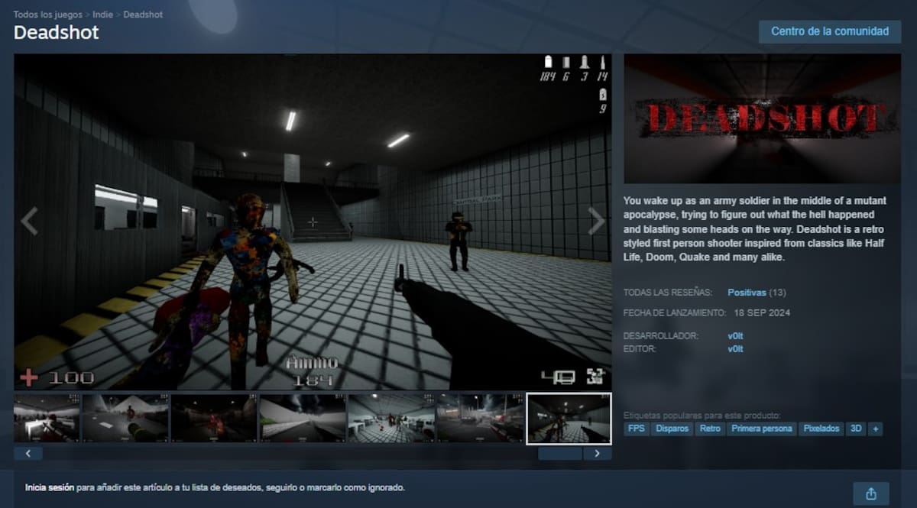Select the Pixelados tag

tap(821, 429)
